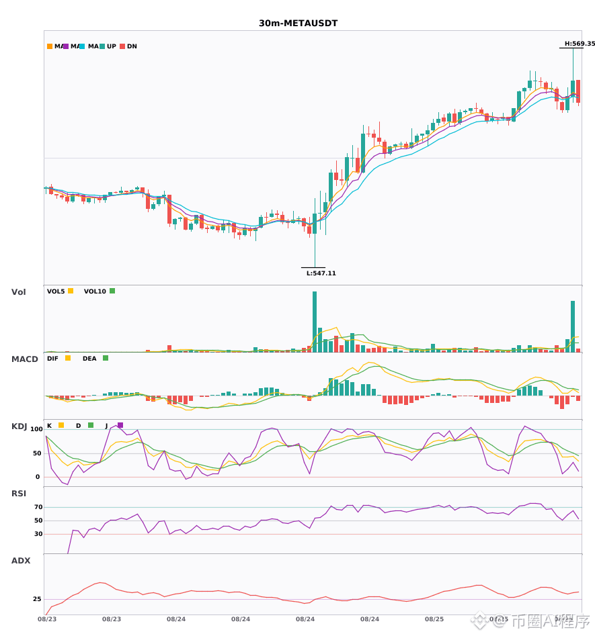Click the green VOL10 legend swatch
Screen dimensions: 595x638
(x=112, y=291)
